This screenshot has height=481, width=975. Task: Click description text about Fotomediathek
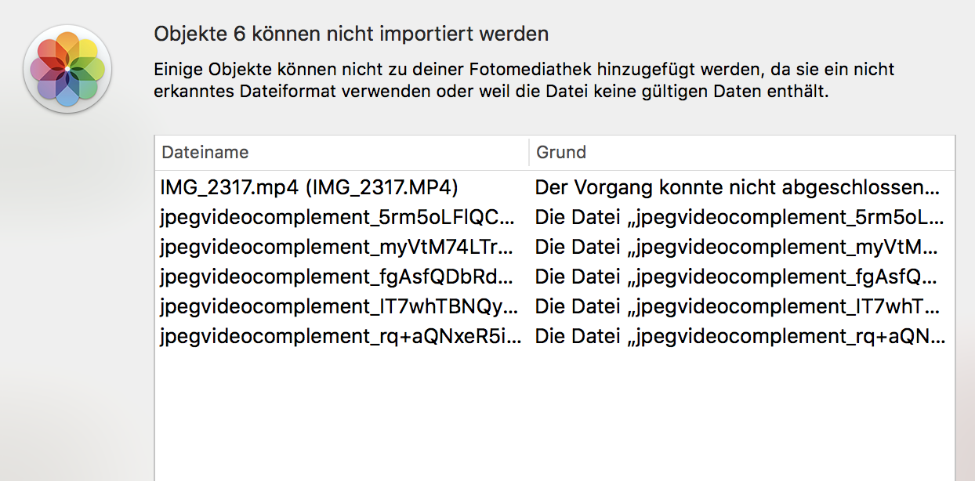(x=524, y=70)
